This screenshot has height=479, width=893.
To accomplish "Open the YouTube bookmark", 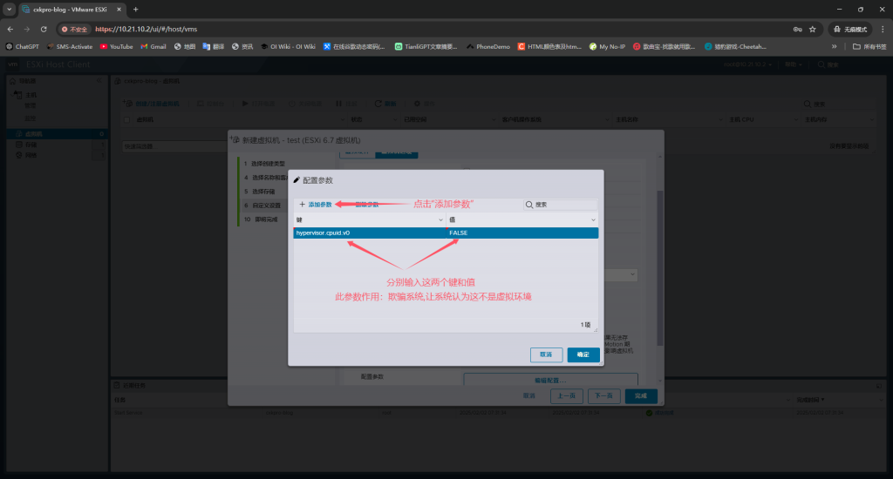I will pos(116,47).
